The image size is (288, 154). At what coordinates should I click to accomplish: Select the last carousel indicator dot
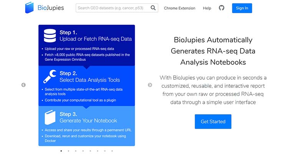pos(112,151)
